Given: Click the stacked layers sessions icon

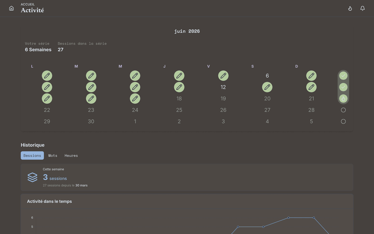Looking at the screenshot, I should click(32, 177).
